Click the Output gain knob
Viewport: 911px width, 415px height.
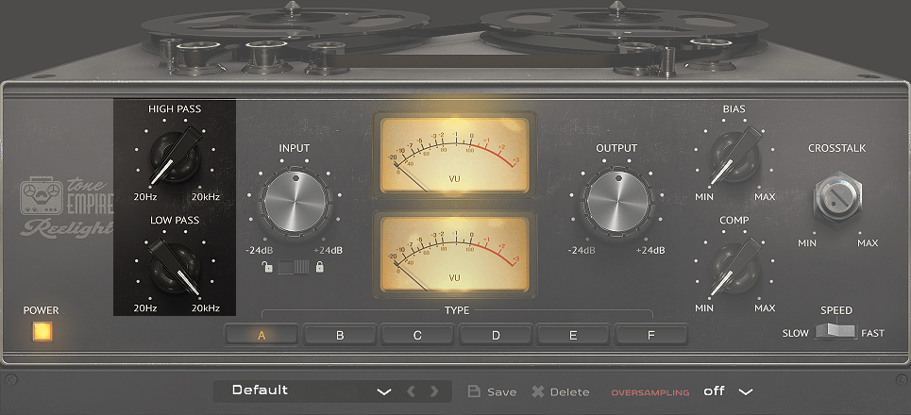click(x=616, y=200)
